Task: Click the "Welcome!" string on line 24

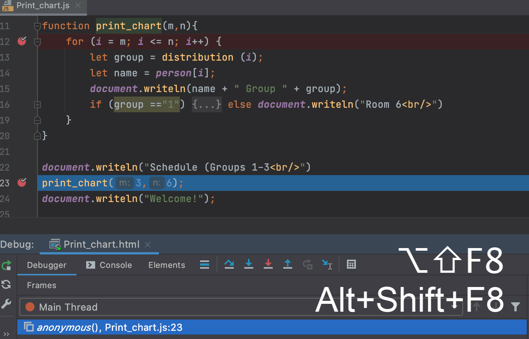Action: (x=174, y=199)
